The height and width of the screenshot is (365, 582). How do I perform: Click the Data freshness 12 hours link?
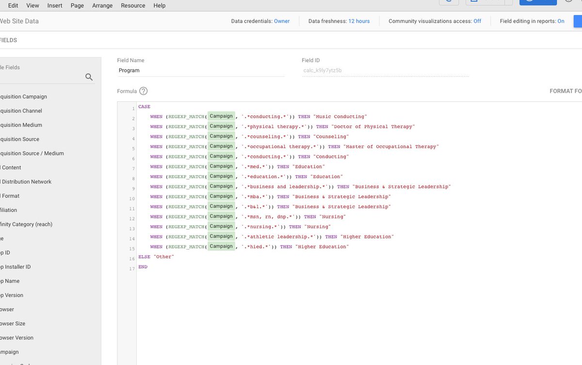[359, 21]
